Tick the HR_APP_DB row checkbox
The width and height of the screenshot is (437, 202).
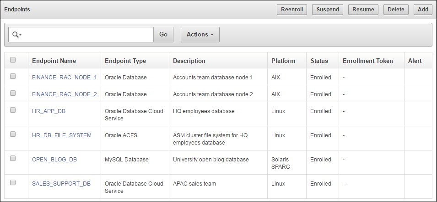click(13, 110)
